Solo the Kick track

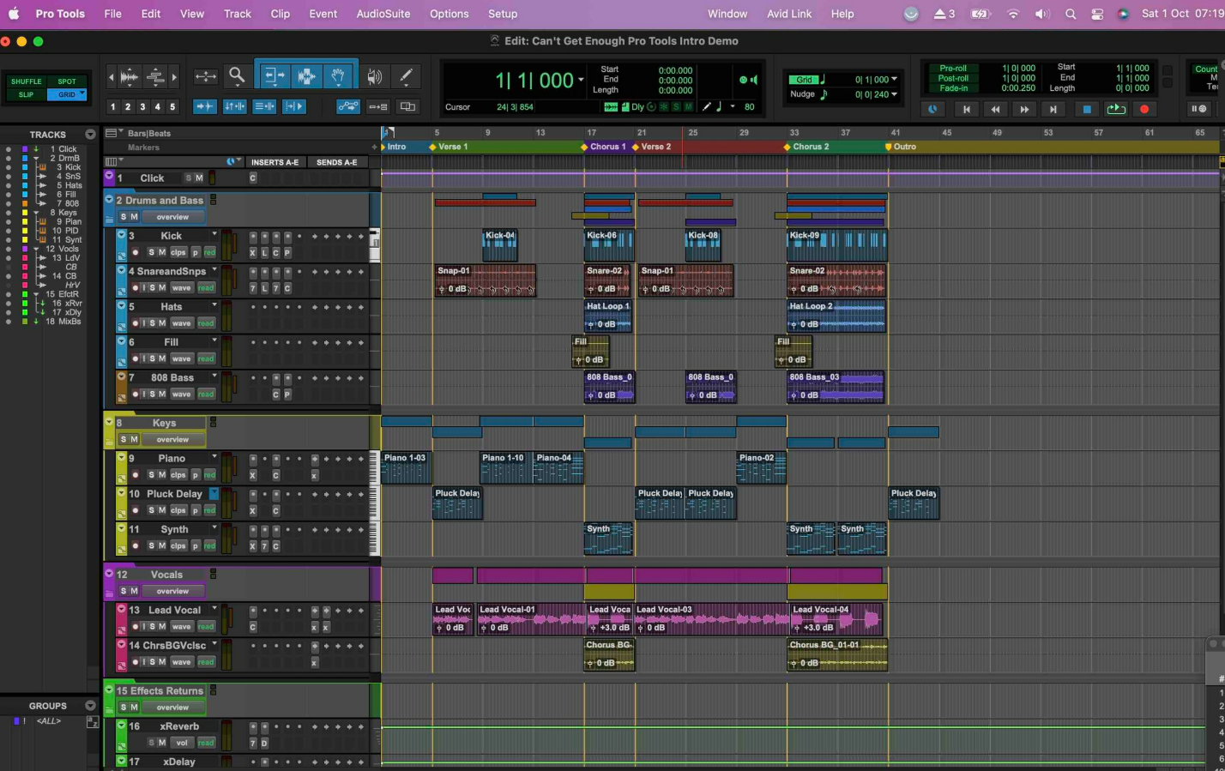[151, 252]
